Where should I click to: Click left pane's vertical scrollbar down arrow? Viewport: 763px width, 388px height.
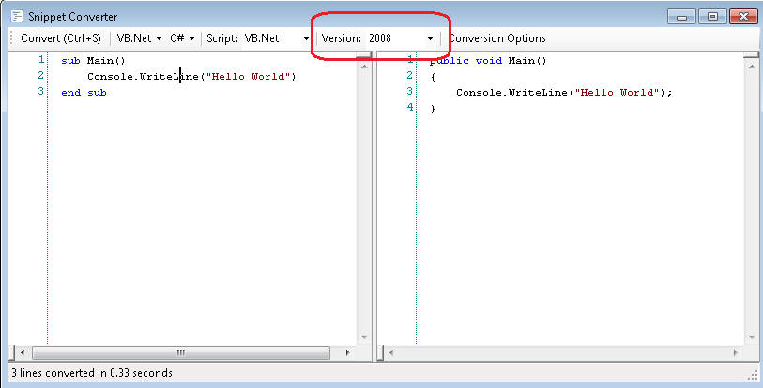point(362,337)
